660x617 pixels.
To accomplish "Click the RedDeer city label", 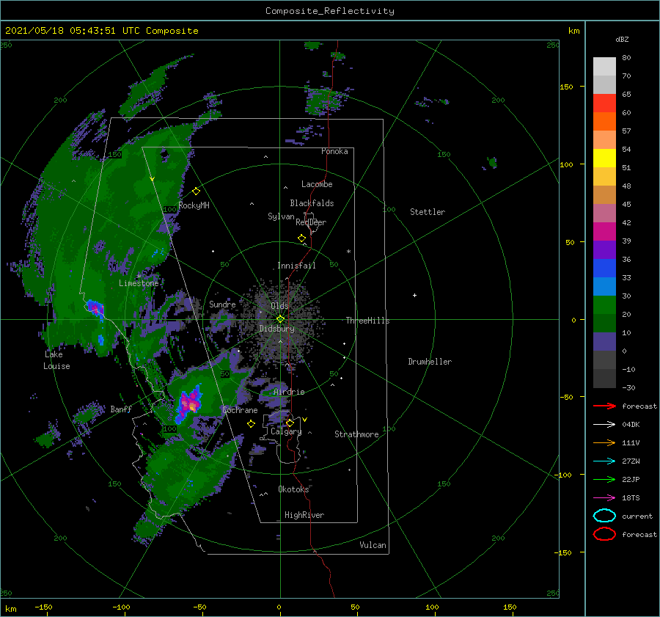I will (311, 222).
